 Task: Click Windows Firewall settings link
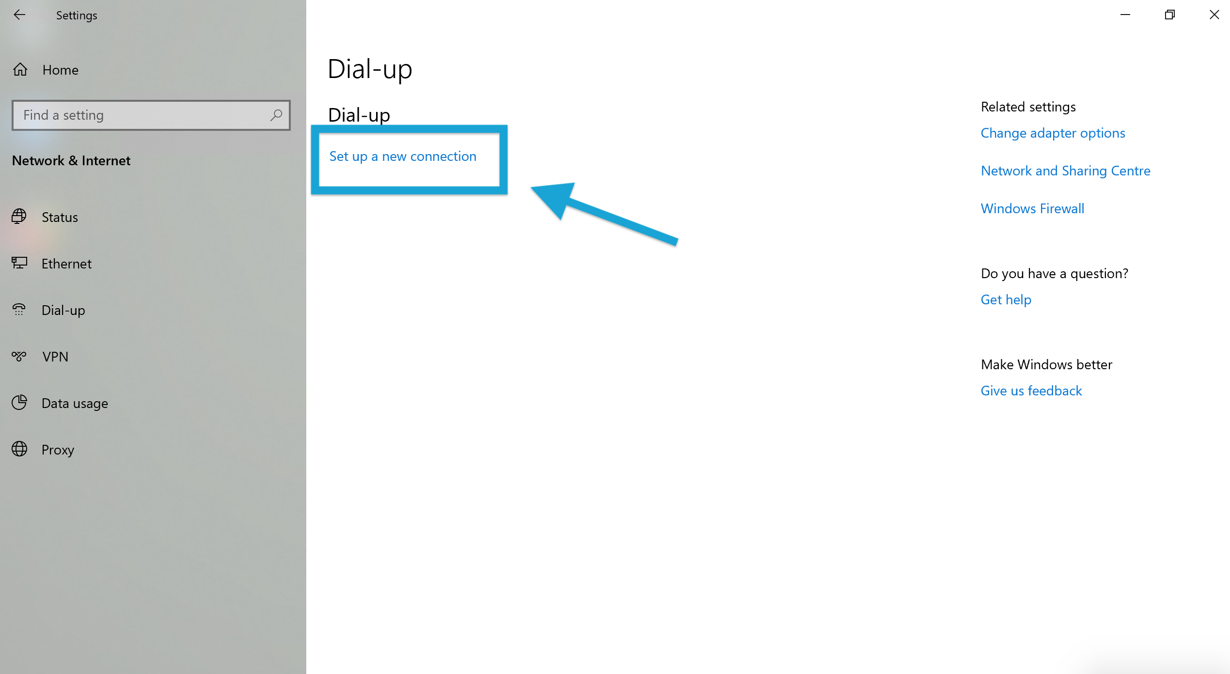(1032, 207)
